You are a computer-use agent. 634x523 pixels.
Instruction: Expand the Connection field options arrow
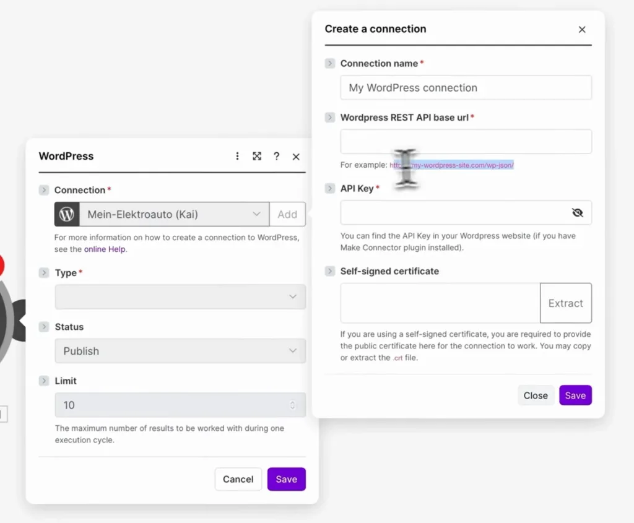[x=44, y=190]
